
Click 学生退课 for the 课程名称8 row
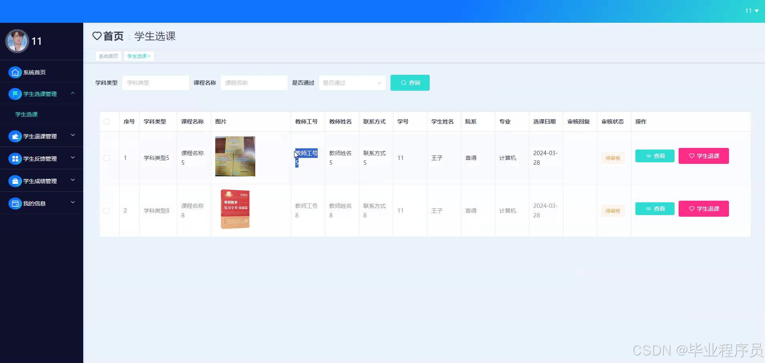pyautogui.click(x=704, y=209)
